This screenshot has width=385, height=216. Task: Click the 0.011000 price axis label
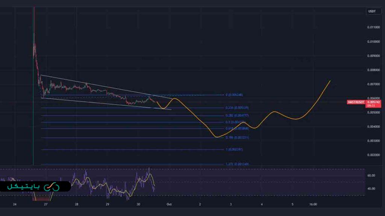point(374,27)
